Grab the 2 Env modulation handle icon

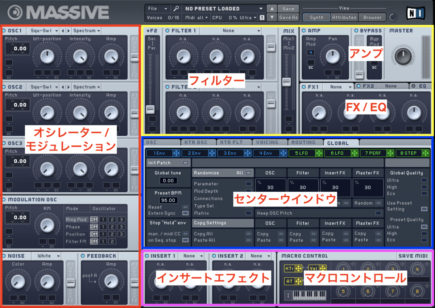click(212, 153)
